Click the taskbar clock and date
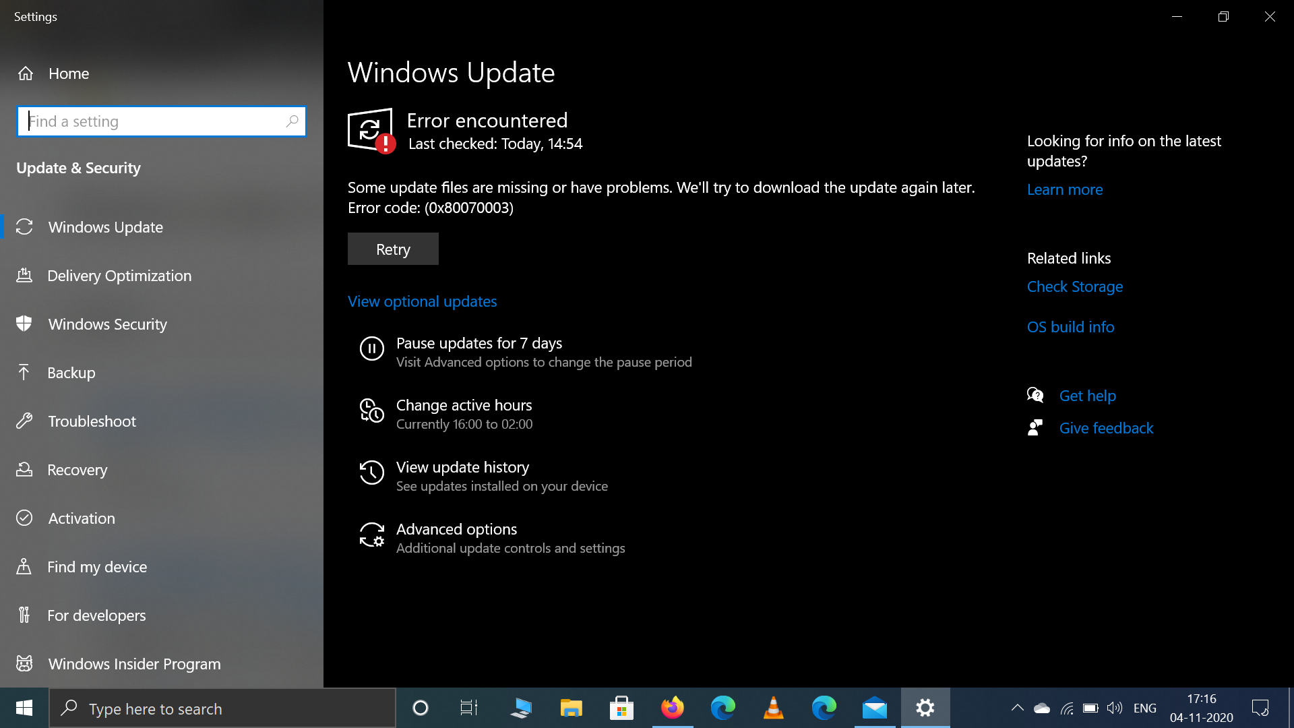The width and height of the screenshot is (1294, 728). coord(1202,708)
